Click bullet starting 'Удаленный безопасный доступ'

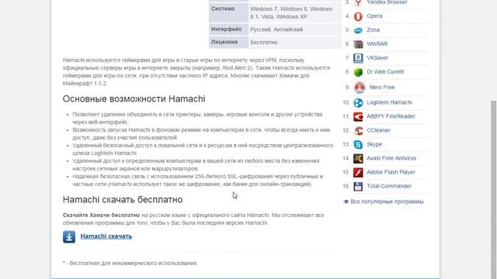pyautogui.click(x=203, y=149)
